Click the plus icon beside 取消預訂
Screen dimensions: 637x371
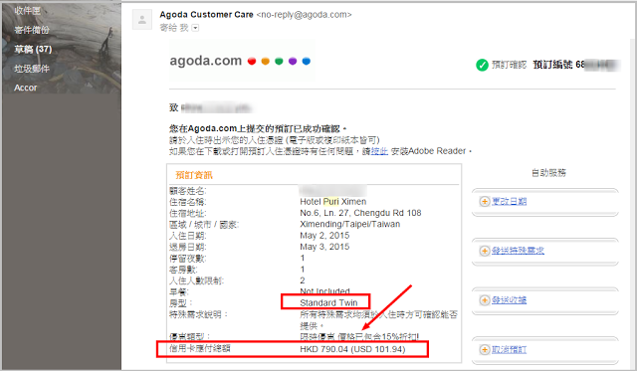(x=485, y=349)
